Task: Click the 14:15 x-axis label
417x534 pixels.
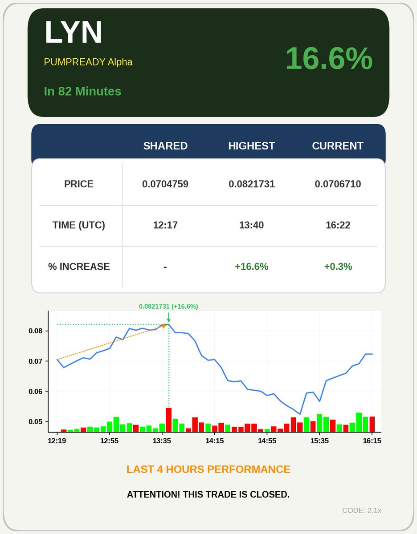Action: pos(215,441)
